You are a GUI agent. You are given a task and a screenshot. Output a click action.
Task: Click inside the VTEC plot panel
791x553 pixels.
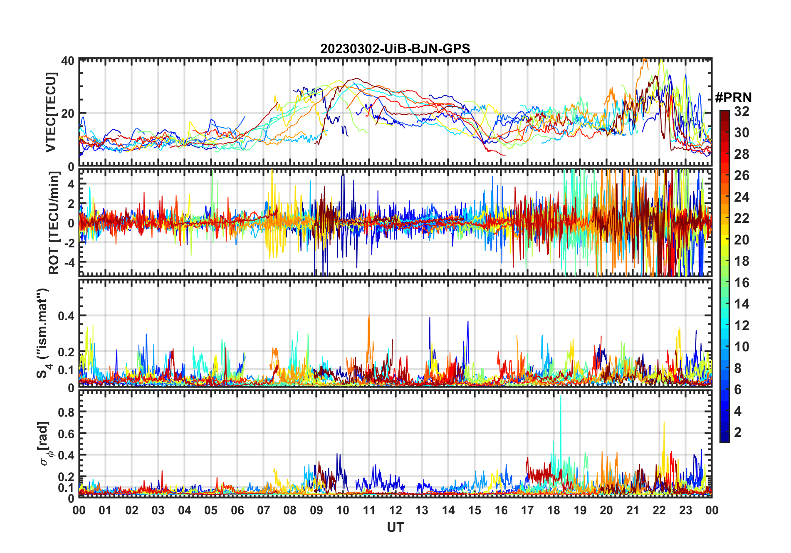point(395,112)
